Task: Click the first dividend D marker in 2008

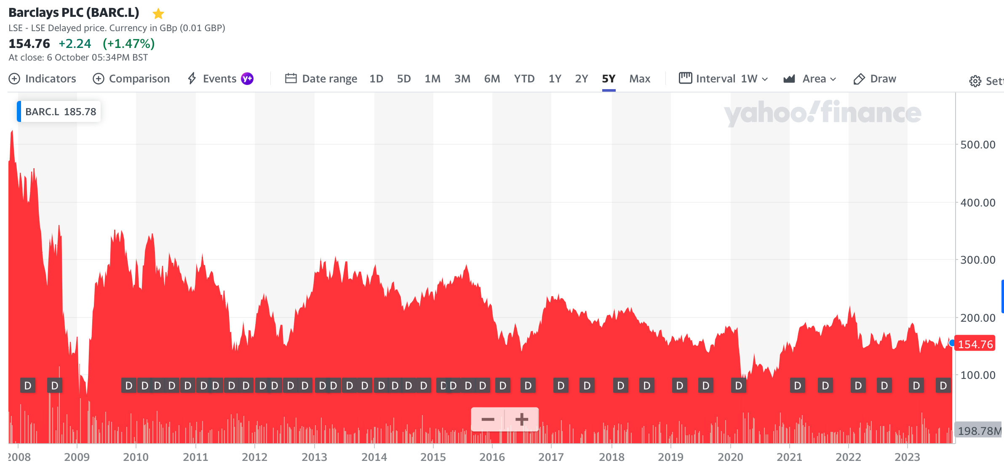Action: click(28, 386)
